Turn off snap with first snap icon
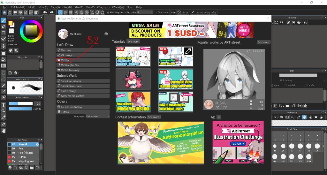 pyautogui.click(x=60, y=12)
